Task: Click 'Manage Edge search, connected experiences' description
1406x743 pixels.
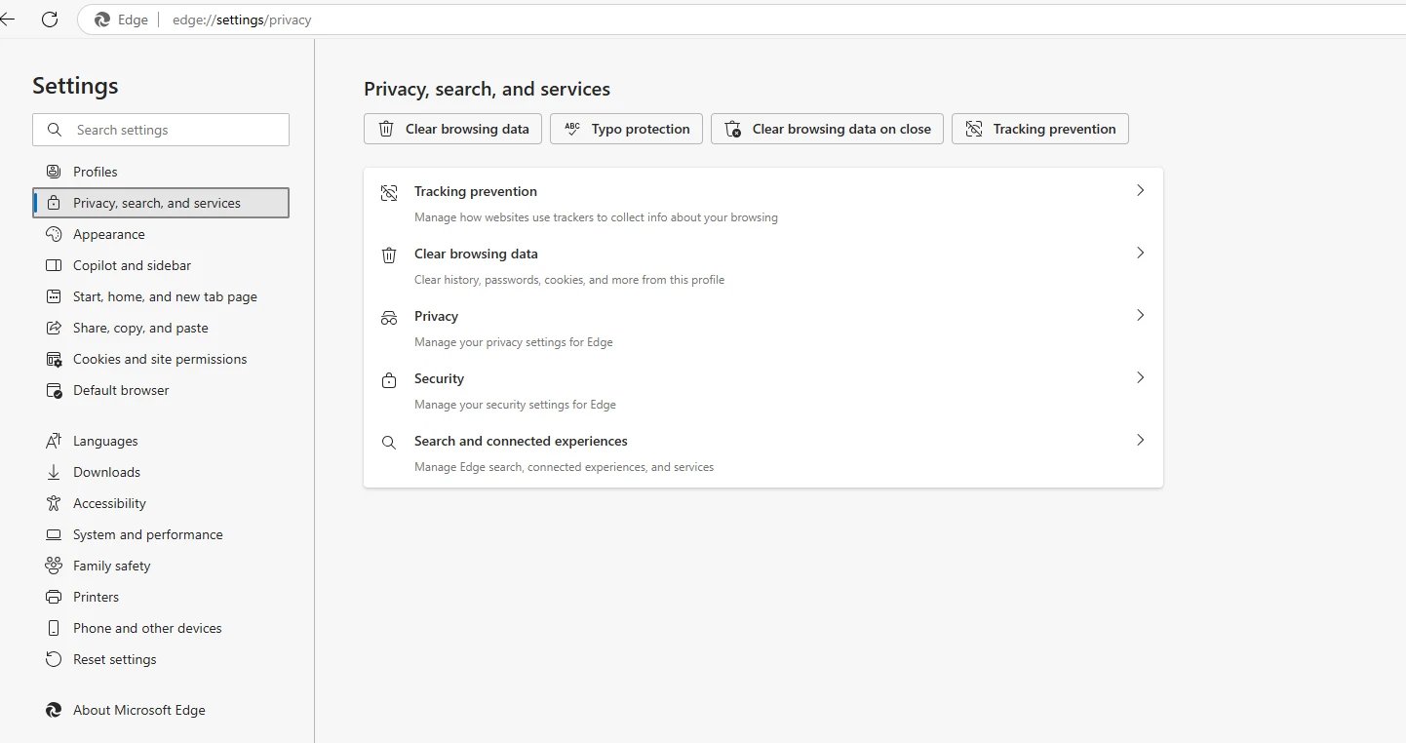Action: point(564,467)
